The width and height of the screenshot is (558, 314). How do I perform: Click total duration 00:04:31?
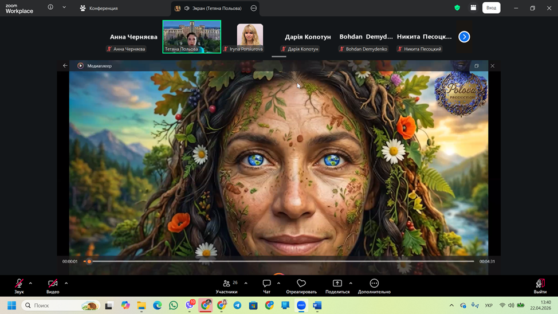click(487, 261)
